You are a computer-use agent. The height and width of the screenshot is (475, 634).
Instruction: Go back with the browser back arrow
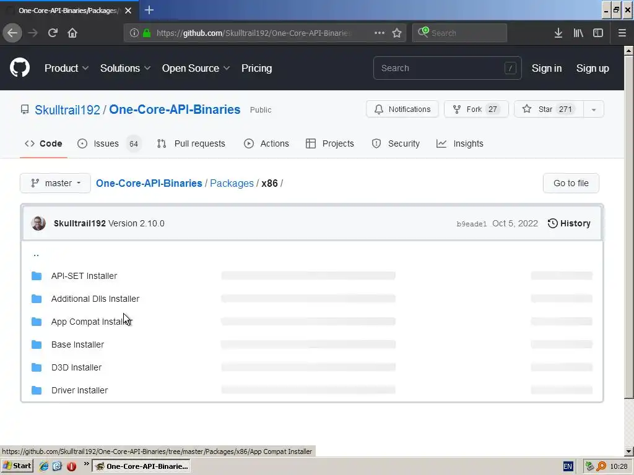12,33
